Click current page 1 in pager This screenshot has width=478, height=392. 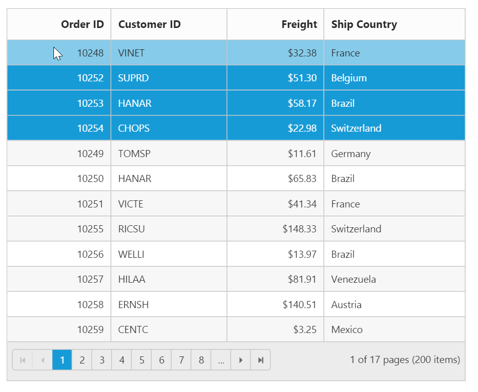[62, 360]
